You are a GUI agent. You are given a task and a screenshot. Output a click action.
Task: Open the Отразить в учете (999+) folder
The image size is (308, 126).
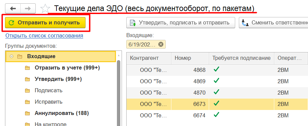(x=67, y=68)
